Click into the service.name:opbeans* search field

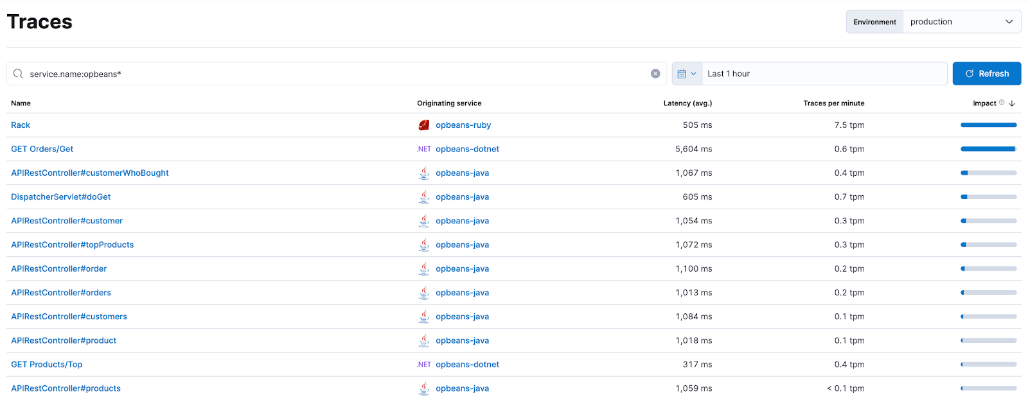coord(334,74)
